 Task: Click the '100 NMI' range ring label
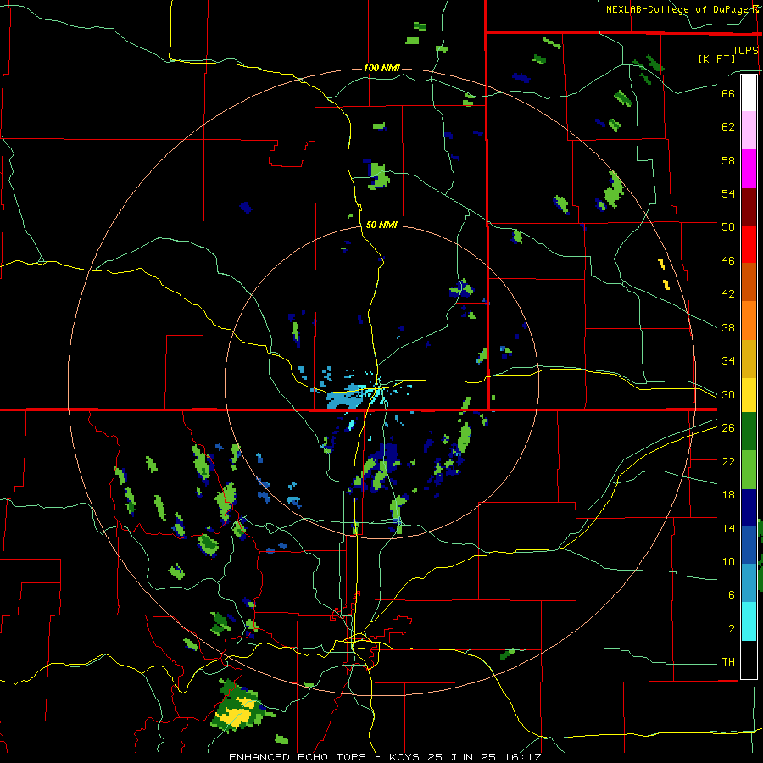[x=381, y=68]
